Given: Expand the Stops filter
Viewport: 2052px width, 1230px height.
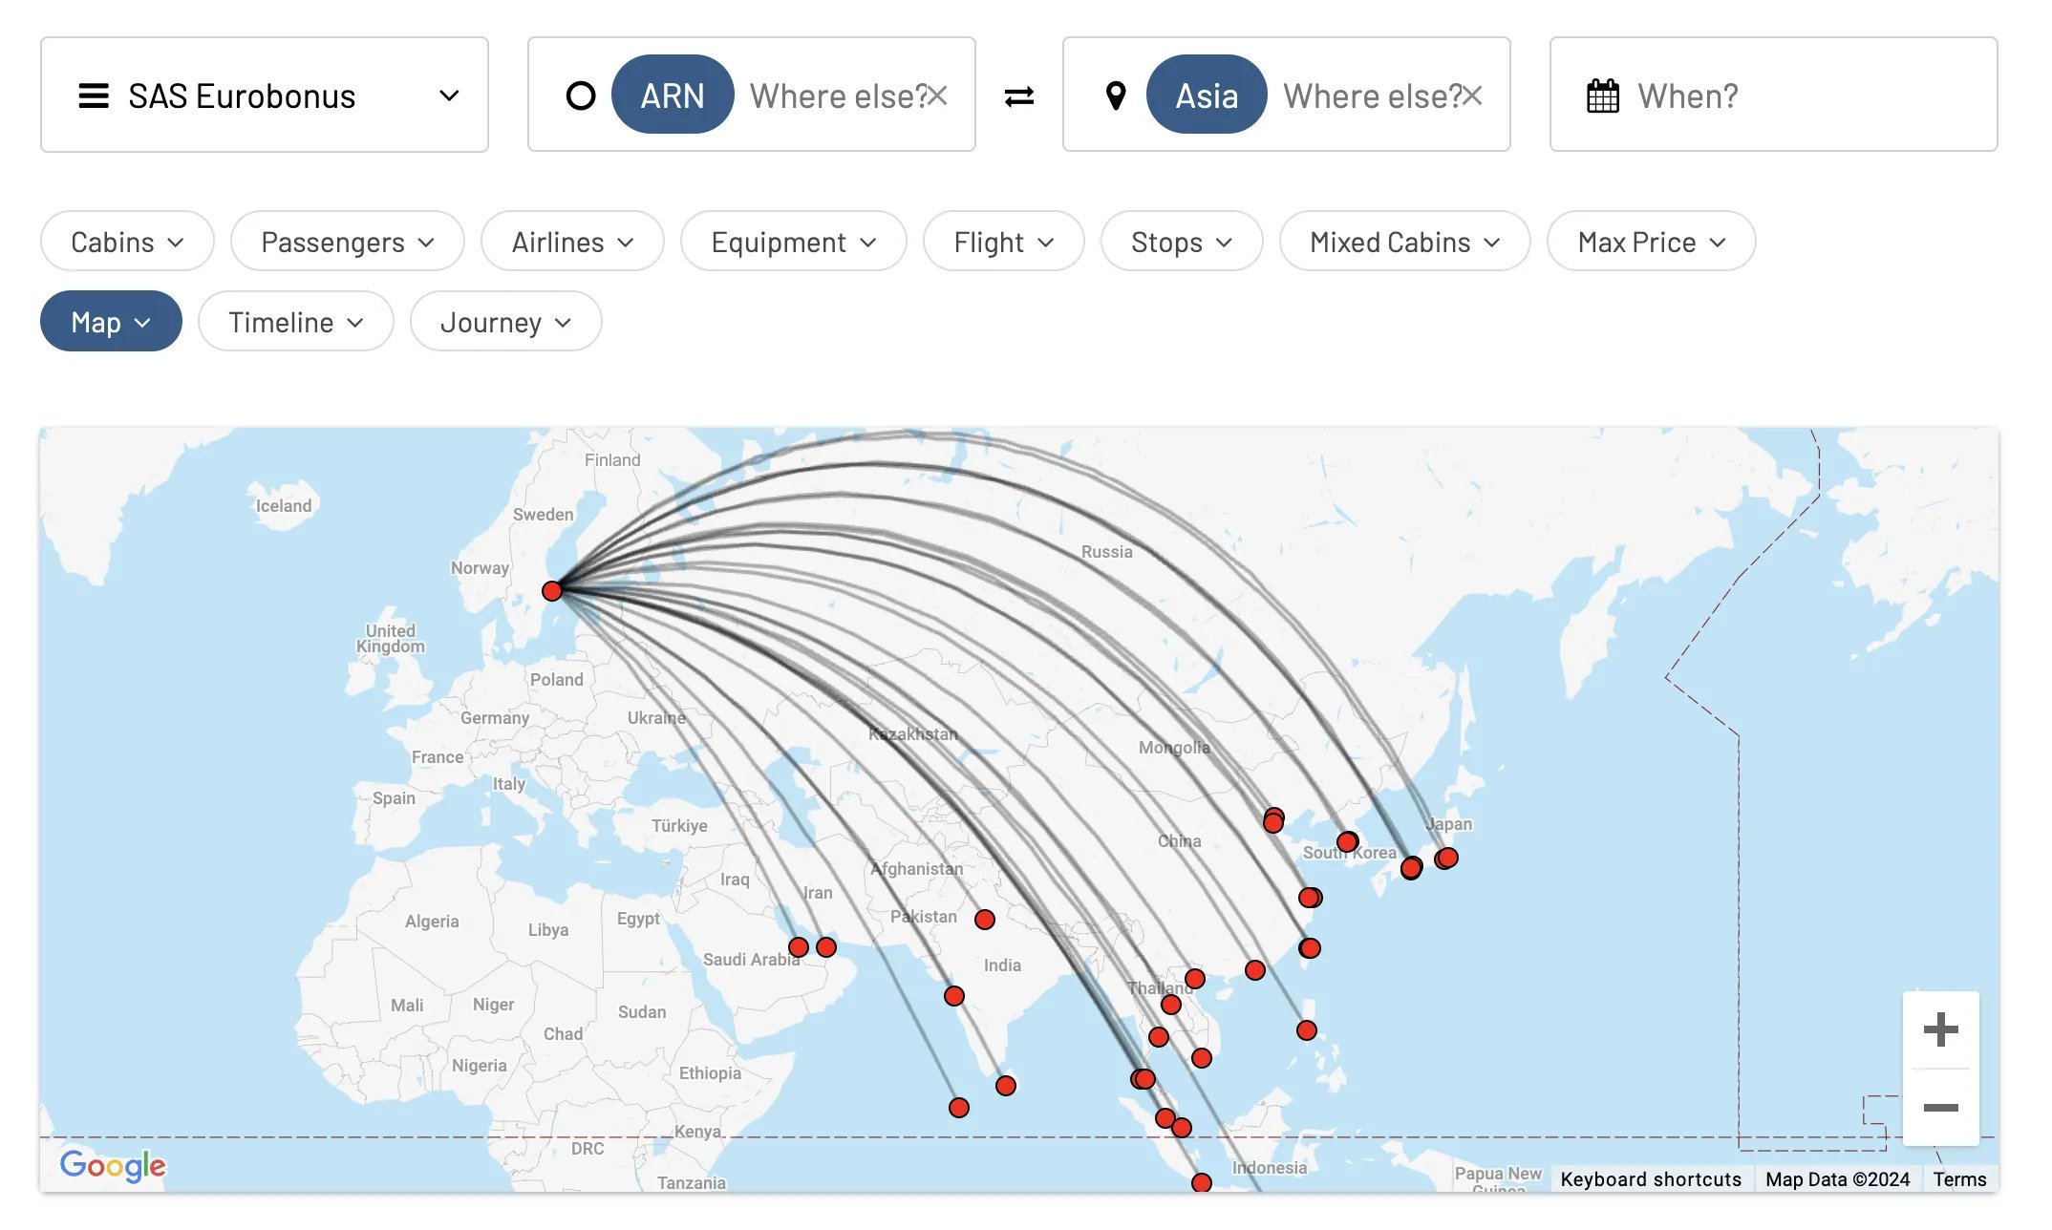Looking at the screenshot, I should pyautogui.click(x=1182, y=242).
